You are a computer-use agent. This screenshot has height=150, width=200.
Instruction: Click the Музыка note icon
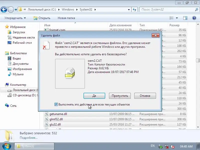click(9, 74)
